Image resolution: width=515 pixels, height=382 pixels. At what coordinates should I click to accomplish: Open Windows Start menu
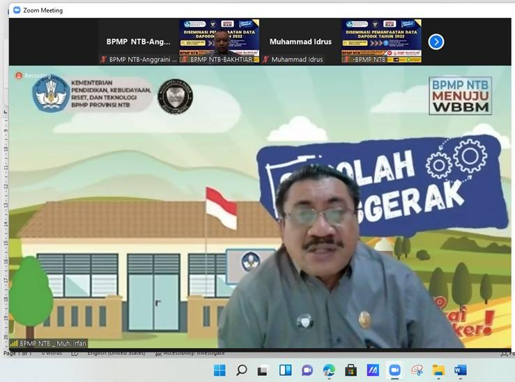pyautogui.click(x=220, y=370)
